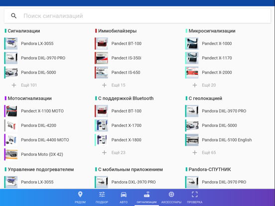This screenshot has width=275, height=206.
Task: Select 'Pandora DXL-3970 PRO' under С мобильным приложением
Action: tap(134, 182)
